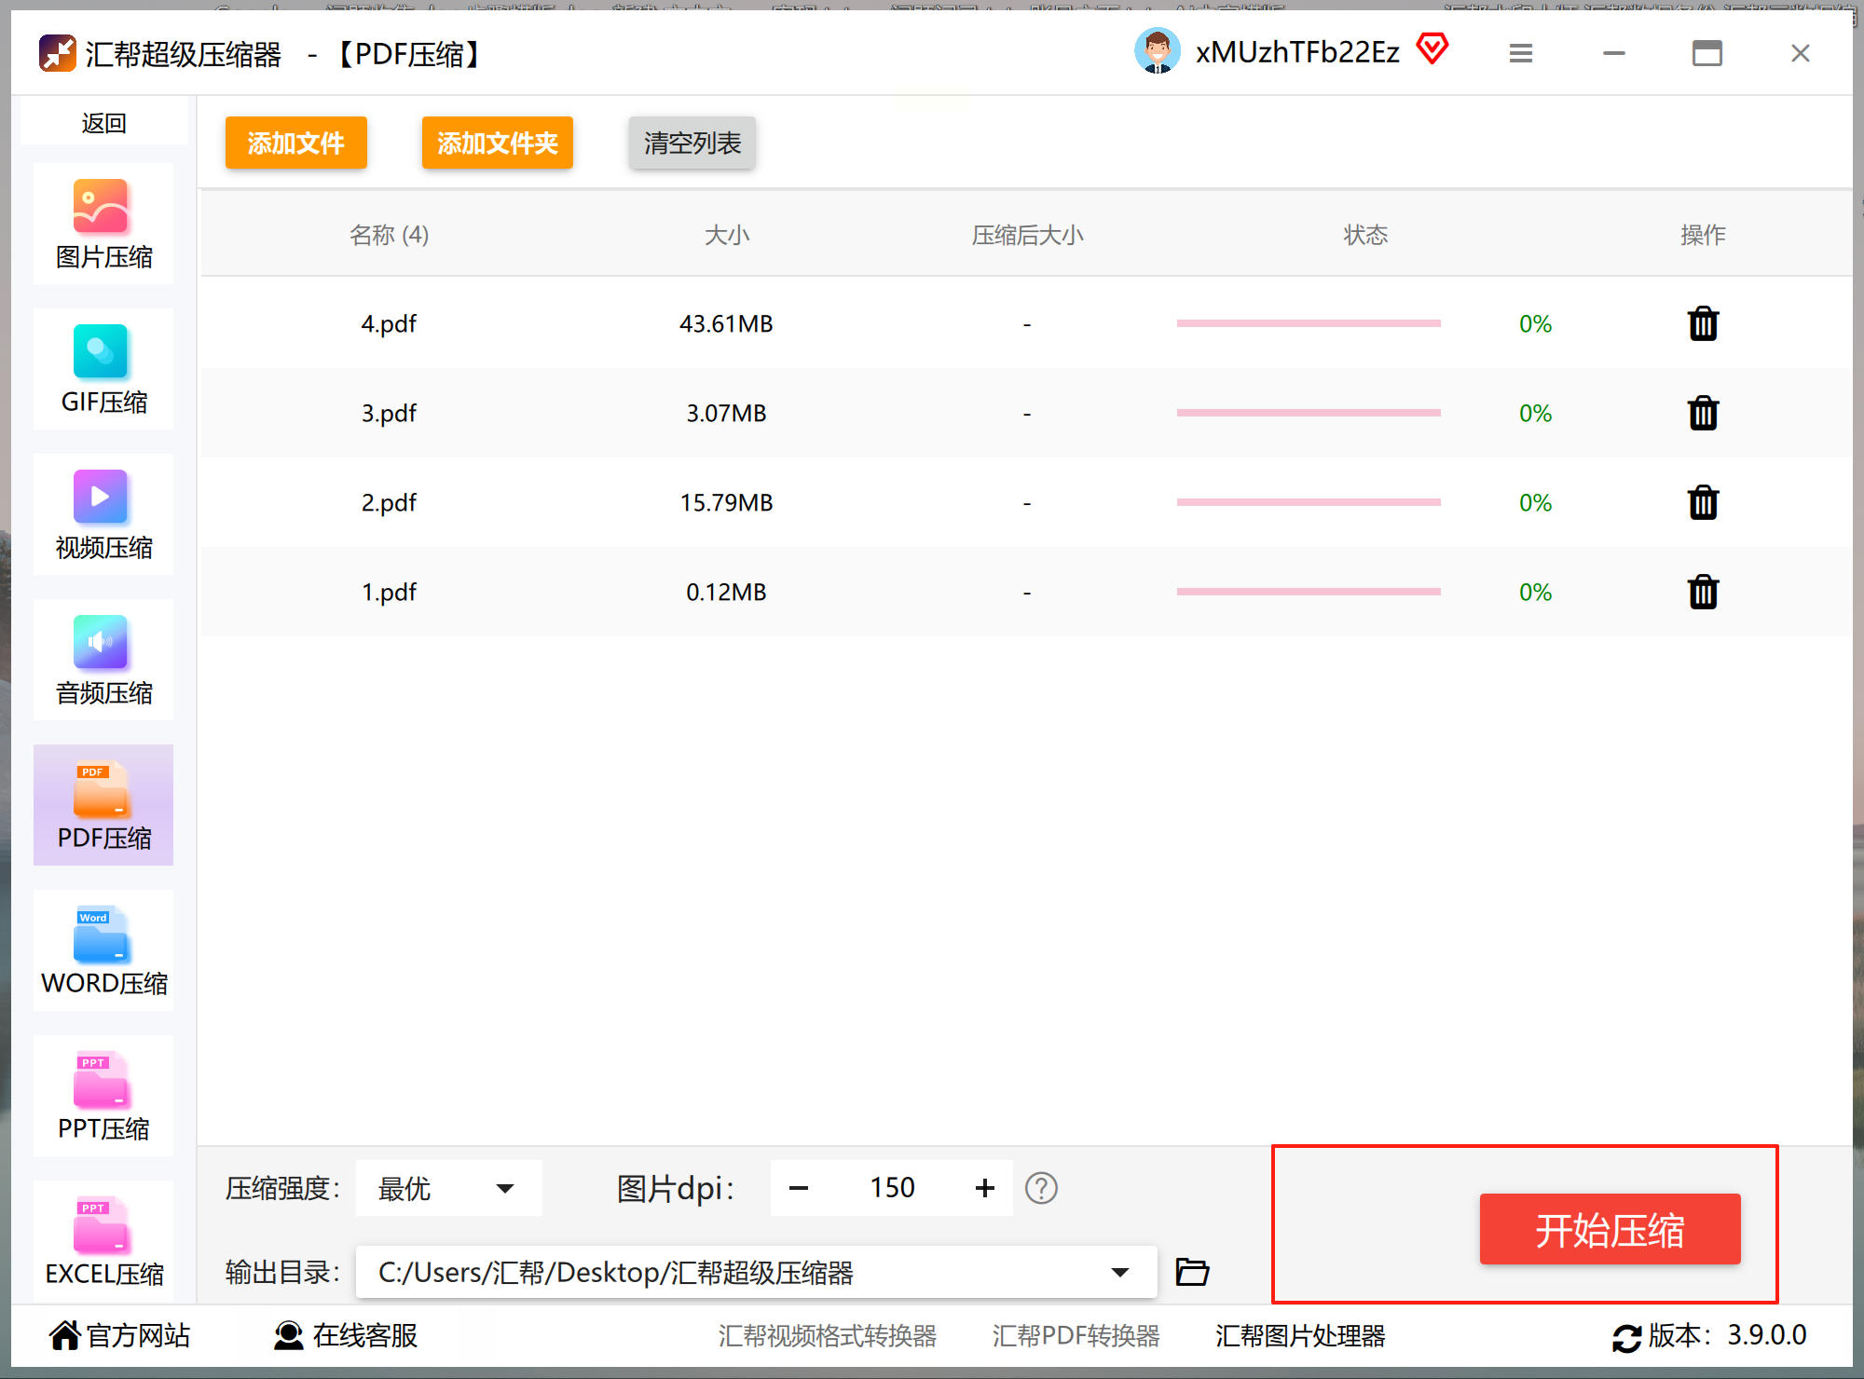This screenshot has width=1864, height=1379.
Task: Switch to GIF compression
Action: point(103,370)
